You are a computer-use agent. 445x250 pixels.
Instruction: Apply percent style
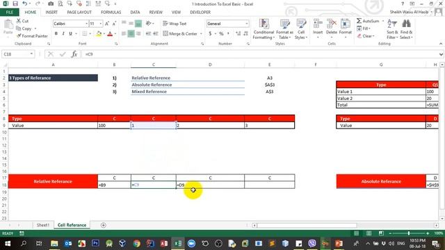221,34
